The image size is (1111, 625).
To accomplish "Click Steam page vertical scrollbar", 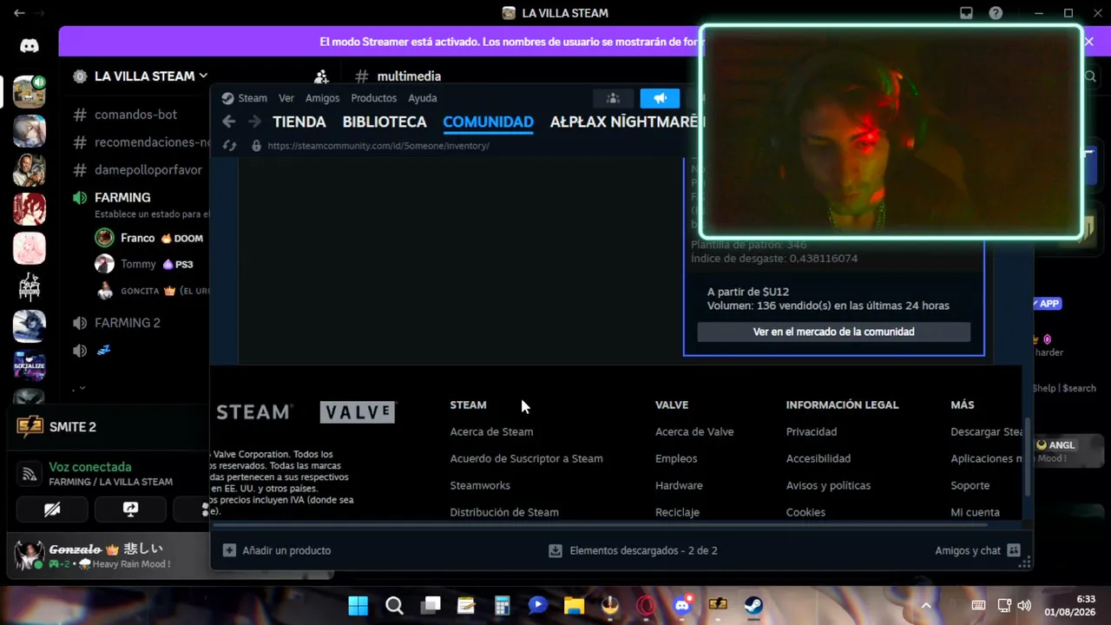I will 1028,456.
